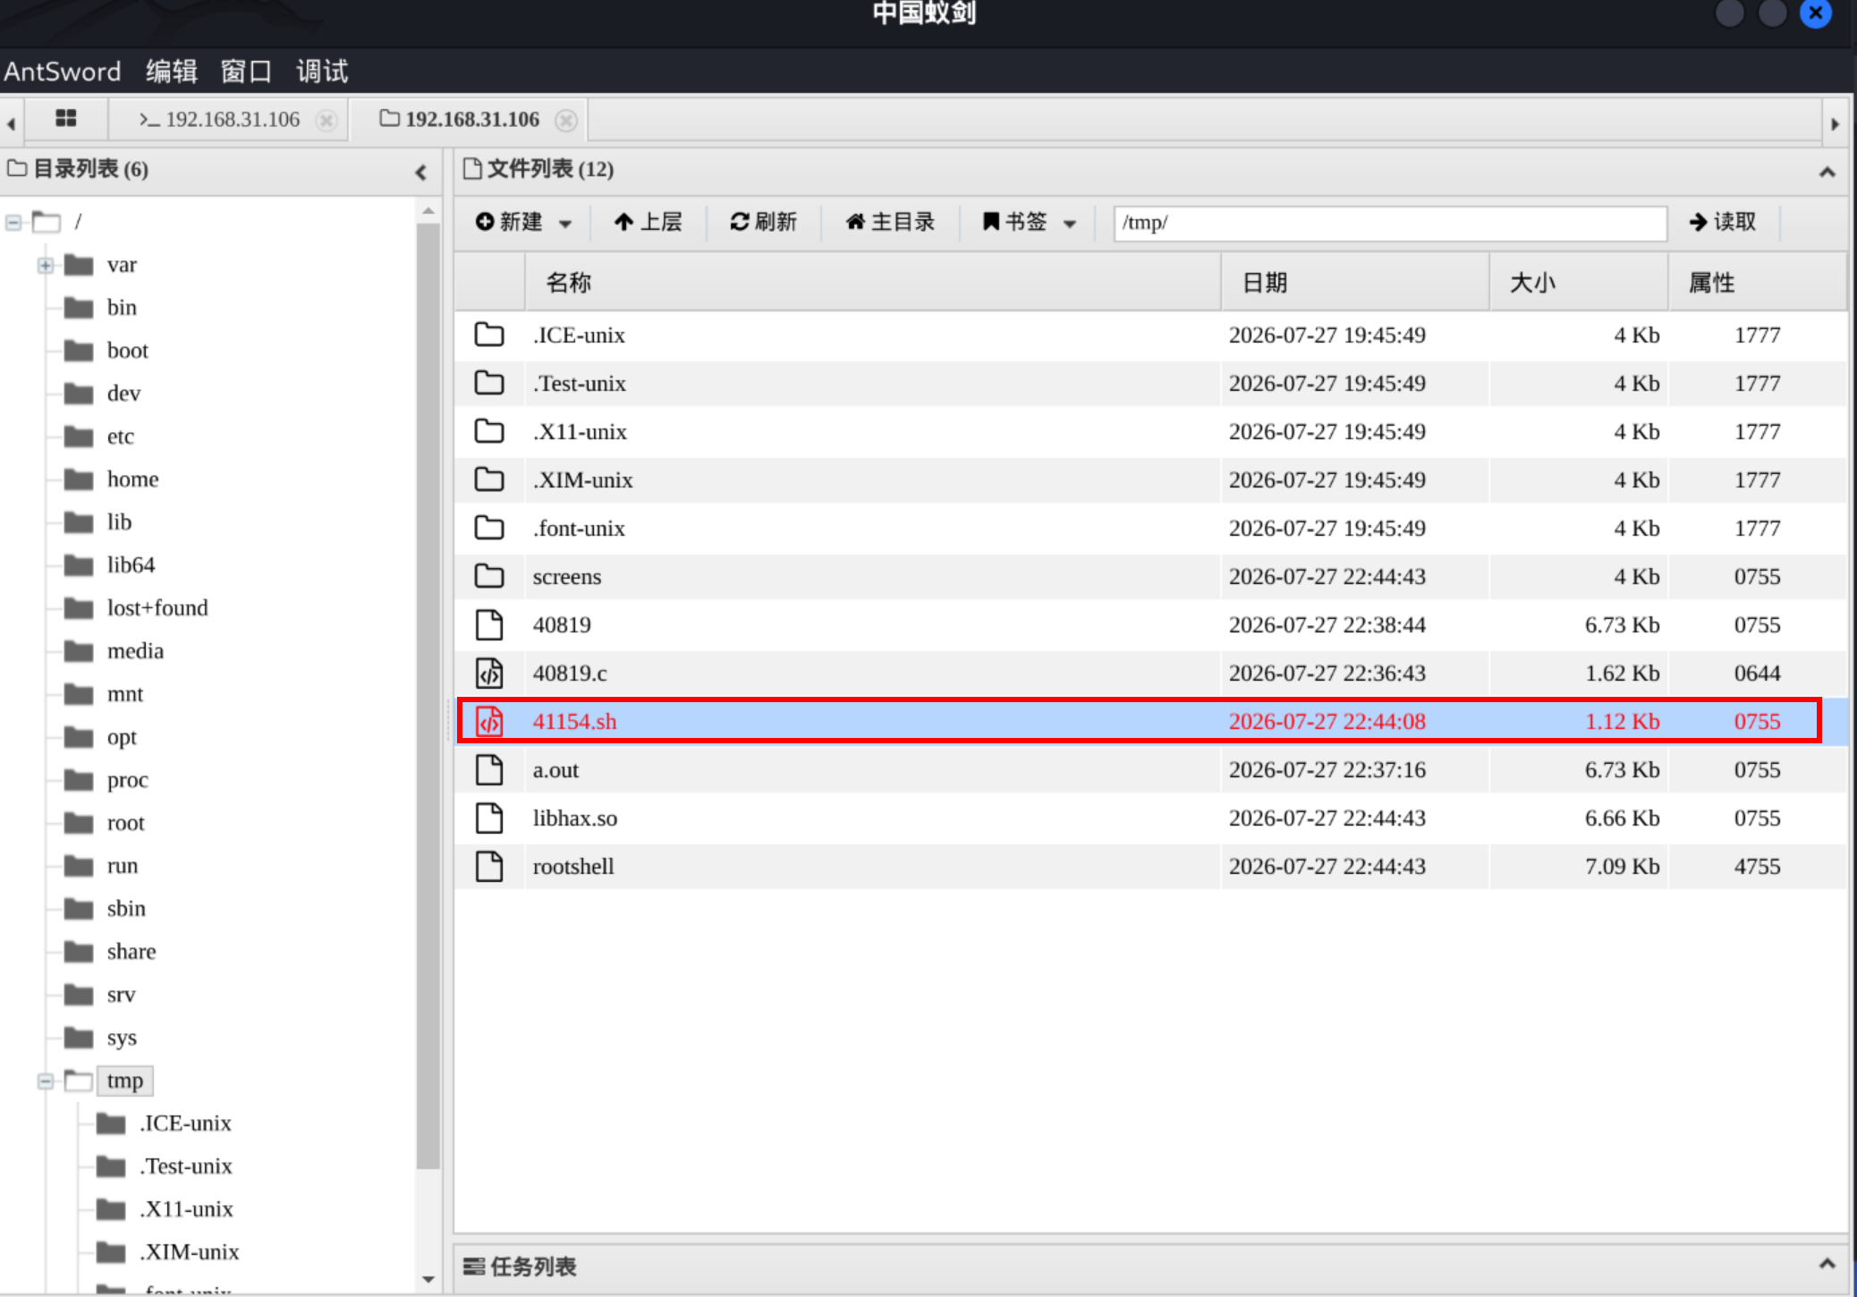
Task: Collapse the 文件列表 panel chevron
Action: pos(1827,172)
